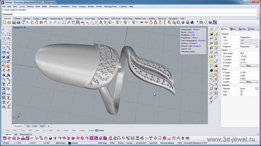Click the Zoom Extents icon

pyautogui.click(x=64, y=22)
